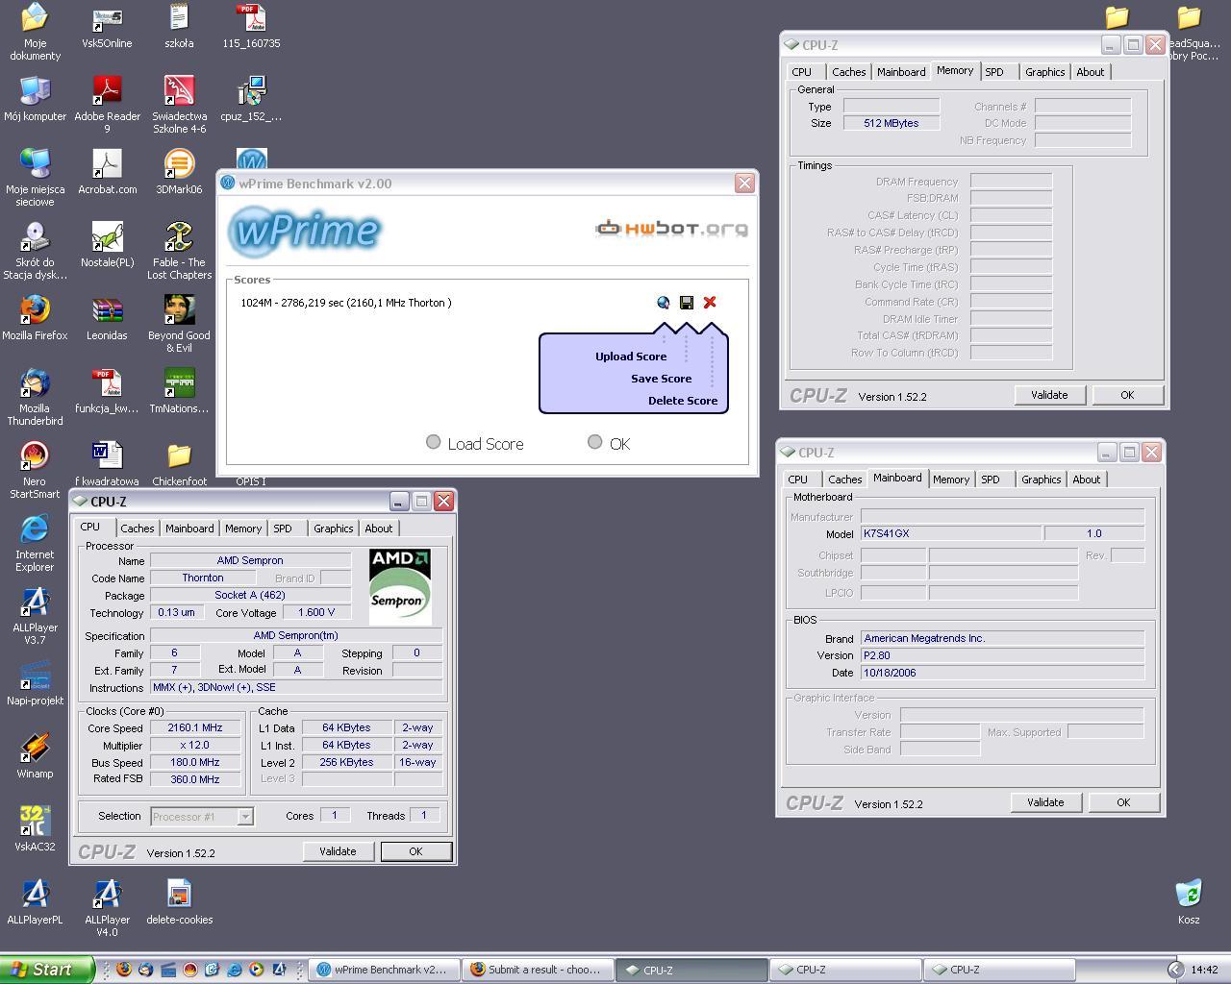The image size is (1231, 984).
Task: Click the Thunderbird quick launch icon in taskbar
Action: (x=145, y=970)
